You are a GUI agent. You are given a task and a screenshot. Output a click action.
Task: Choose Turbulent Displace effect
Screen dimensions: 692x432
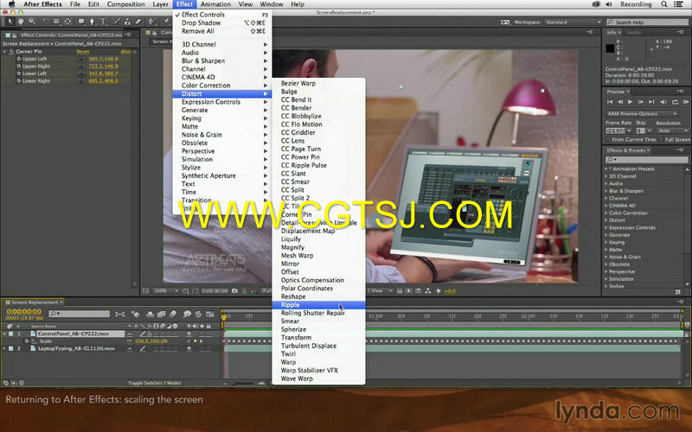pyautogui.click(x=318, y=346)
